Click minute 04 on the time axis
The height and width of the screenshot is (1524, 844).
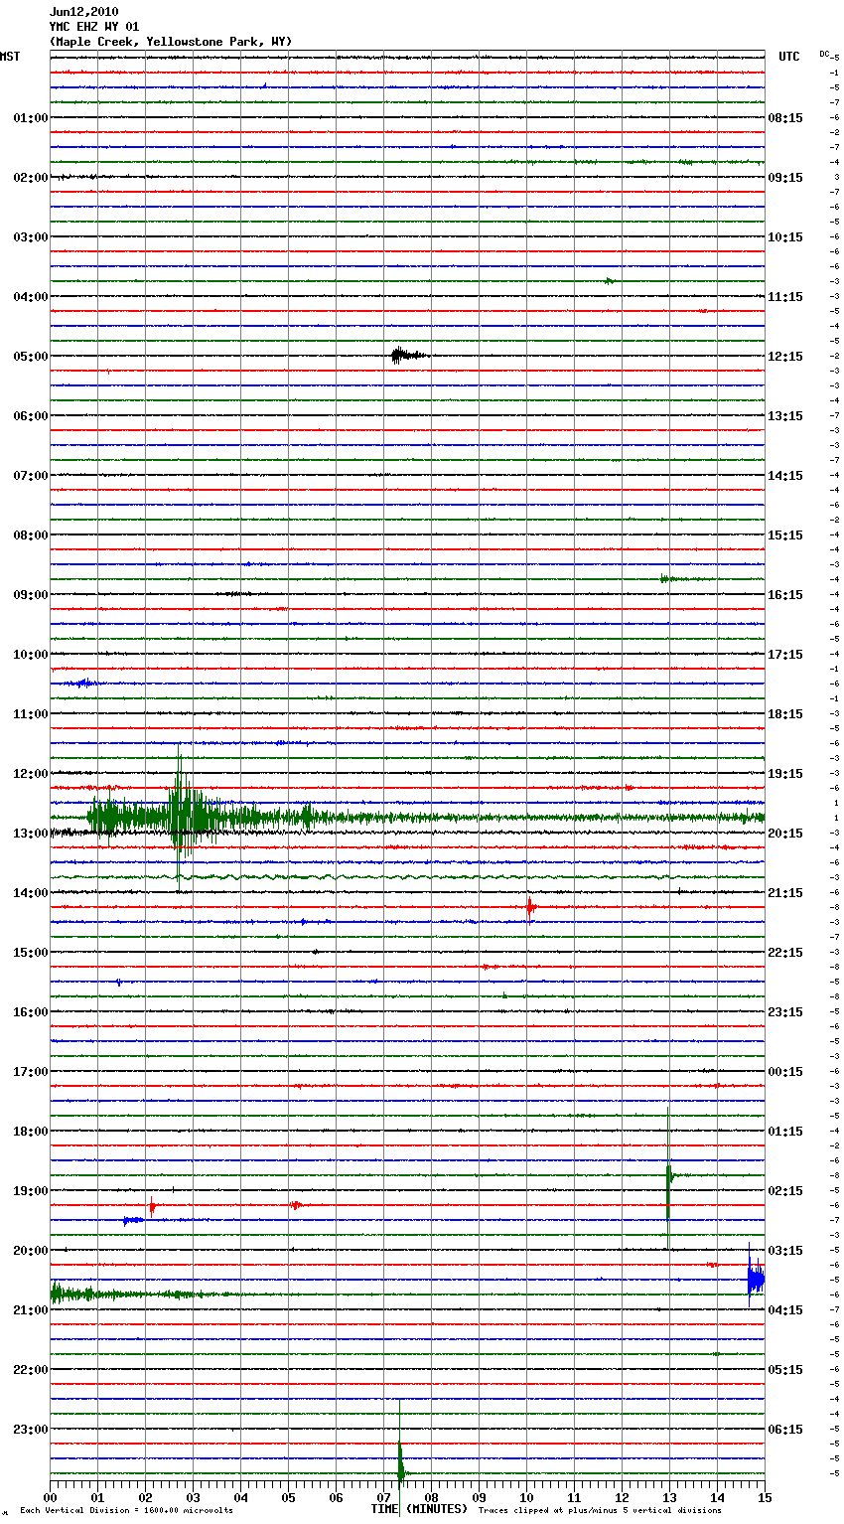[x=240, y=1497]
